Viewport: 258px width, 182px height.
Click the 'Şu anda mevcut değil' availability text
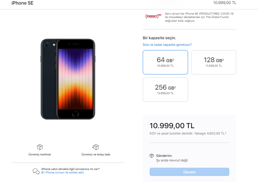172,160
